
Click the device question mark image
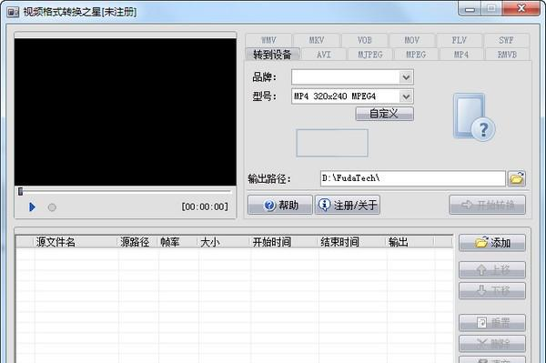[x=474, y=117]
